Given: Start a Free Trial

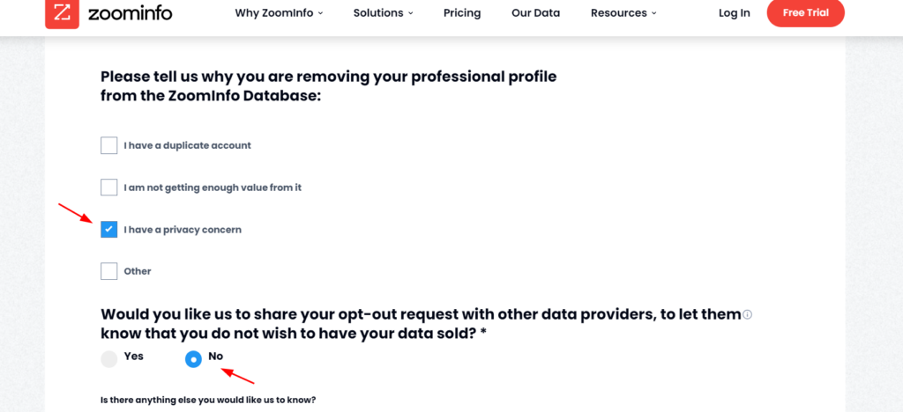Looking at the screenshot, I should pyautogui.click(x=806, y=12).
